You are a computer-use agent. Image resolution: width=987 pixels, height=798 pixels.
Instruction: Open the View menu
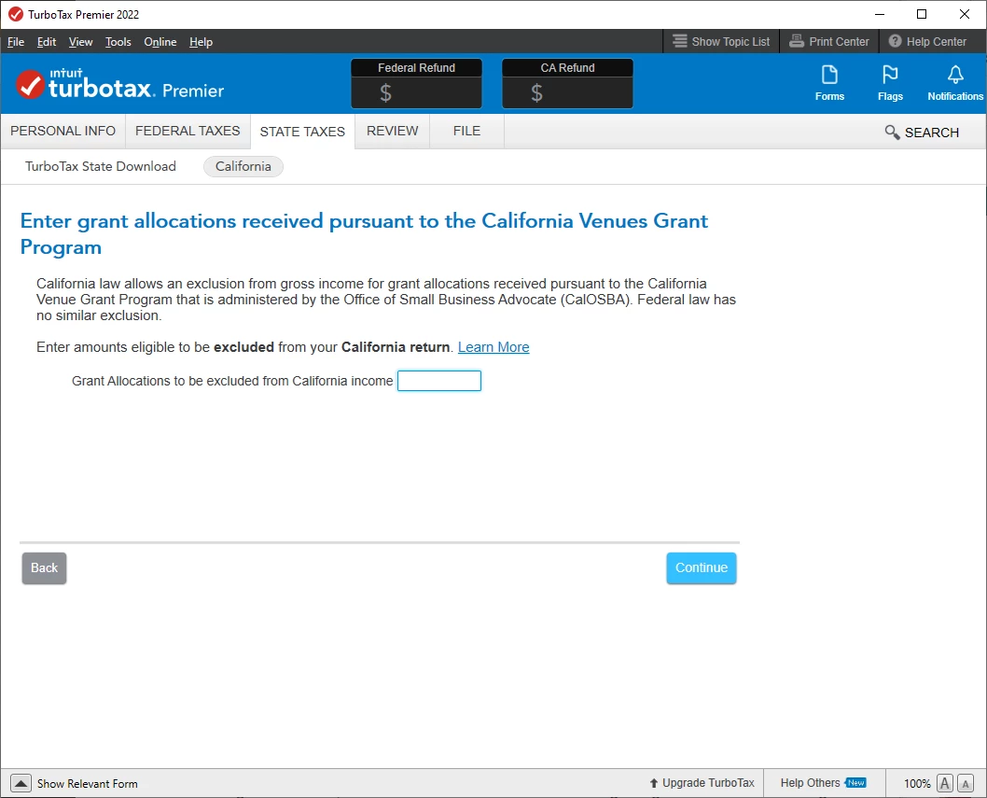(80, 42)
